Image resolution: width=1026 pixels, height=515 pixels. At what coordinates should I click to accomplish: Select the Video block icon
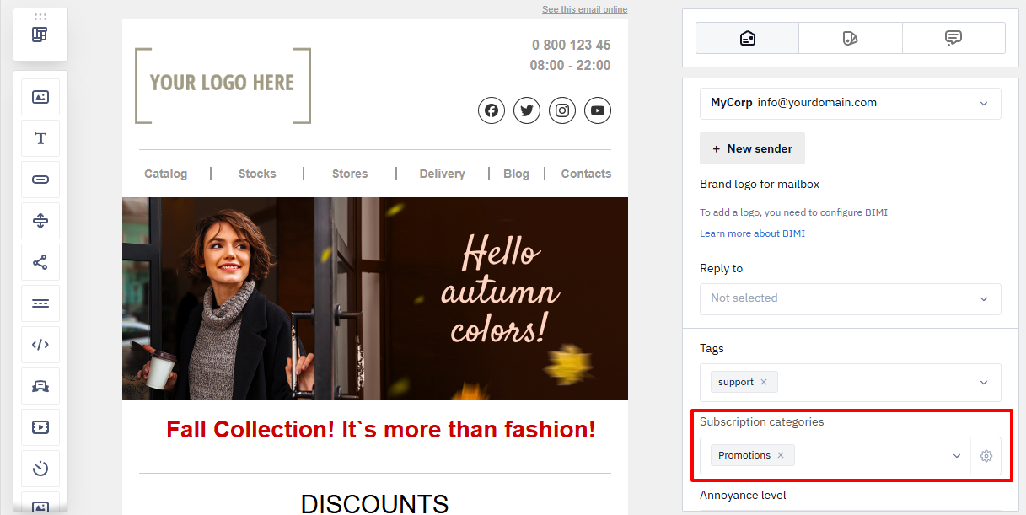[40, 427]
